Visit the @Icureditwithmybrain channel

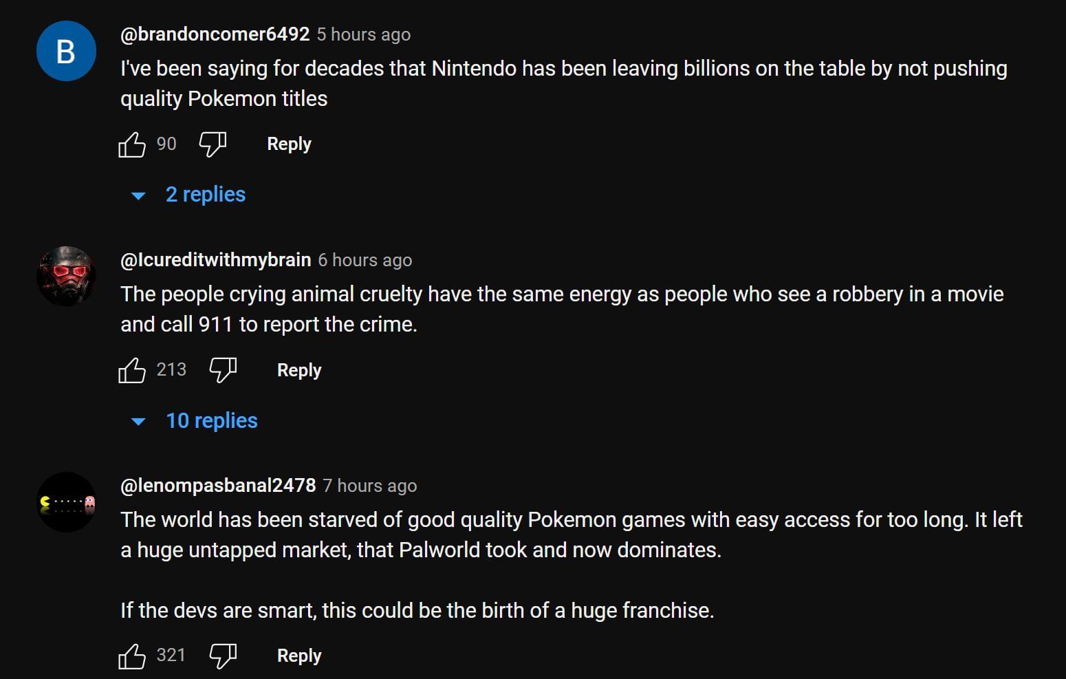pyautogui.click(x=215, y=260)
